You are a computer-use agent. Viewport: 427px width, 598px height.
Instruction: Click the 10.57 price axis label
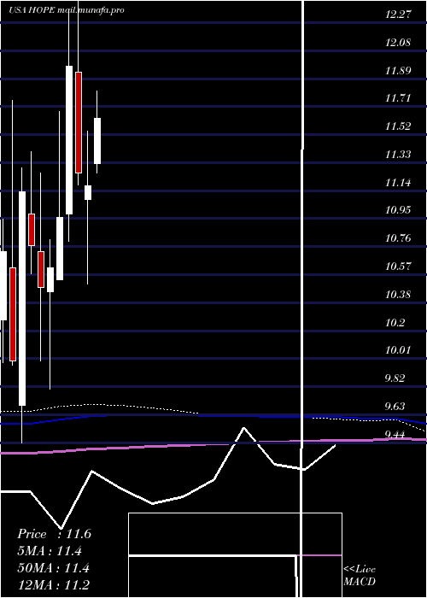(398, 267)
